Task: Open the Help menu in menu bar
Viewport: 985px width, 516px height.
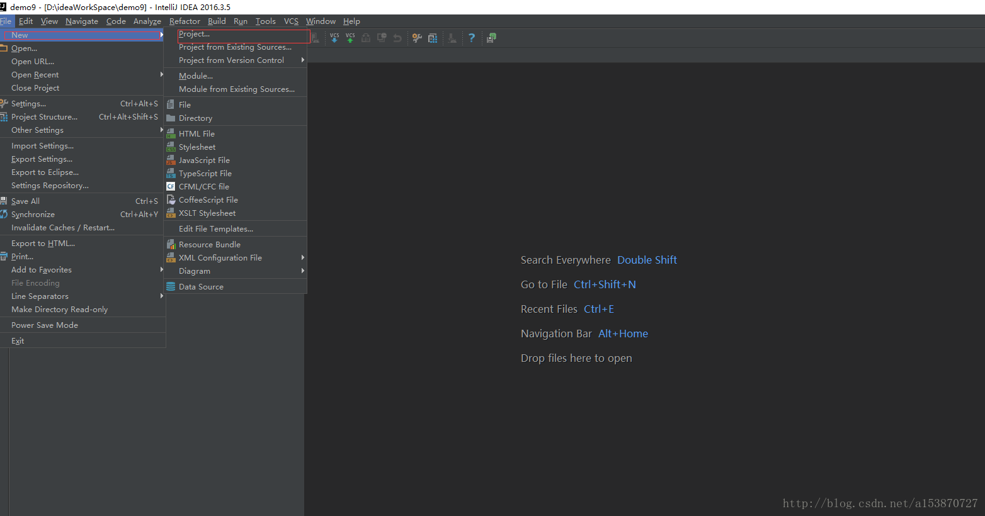Action: 351,21
